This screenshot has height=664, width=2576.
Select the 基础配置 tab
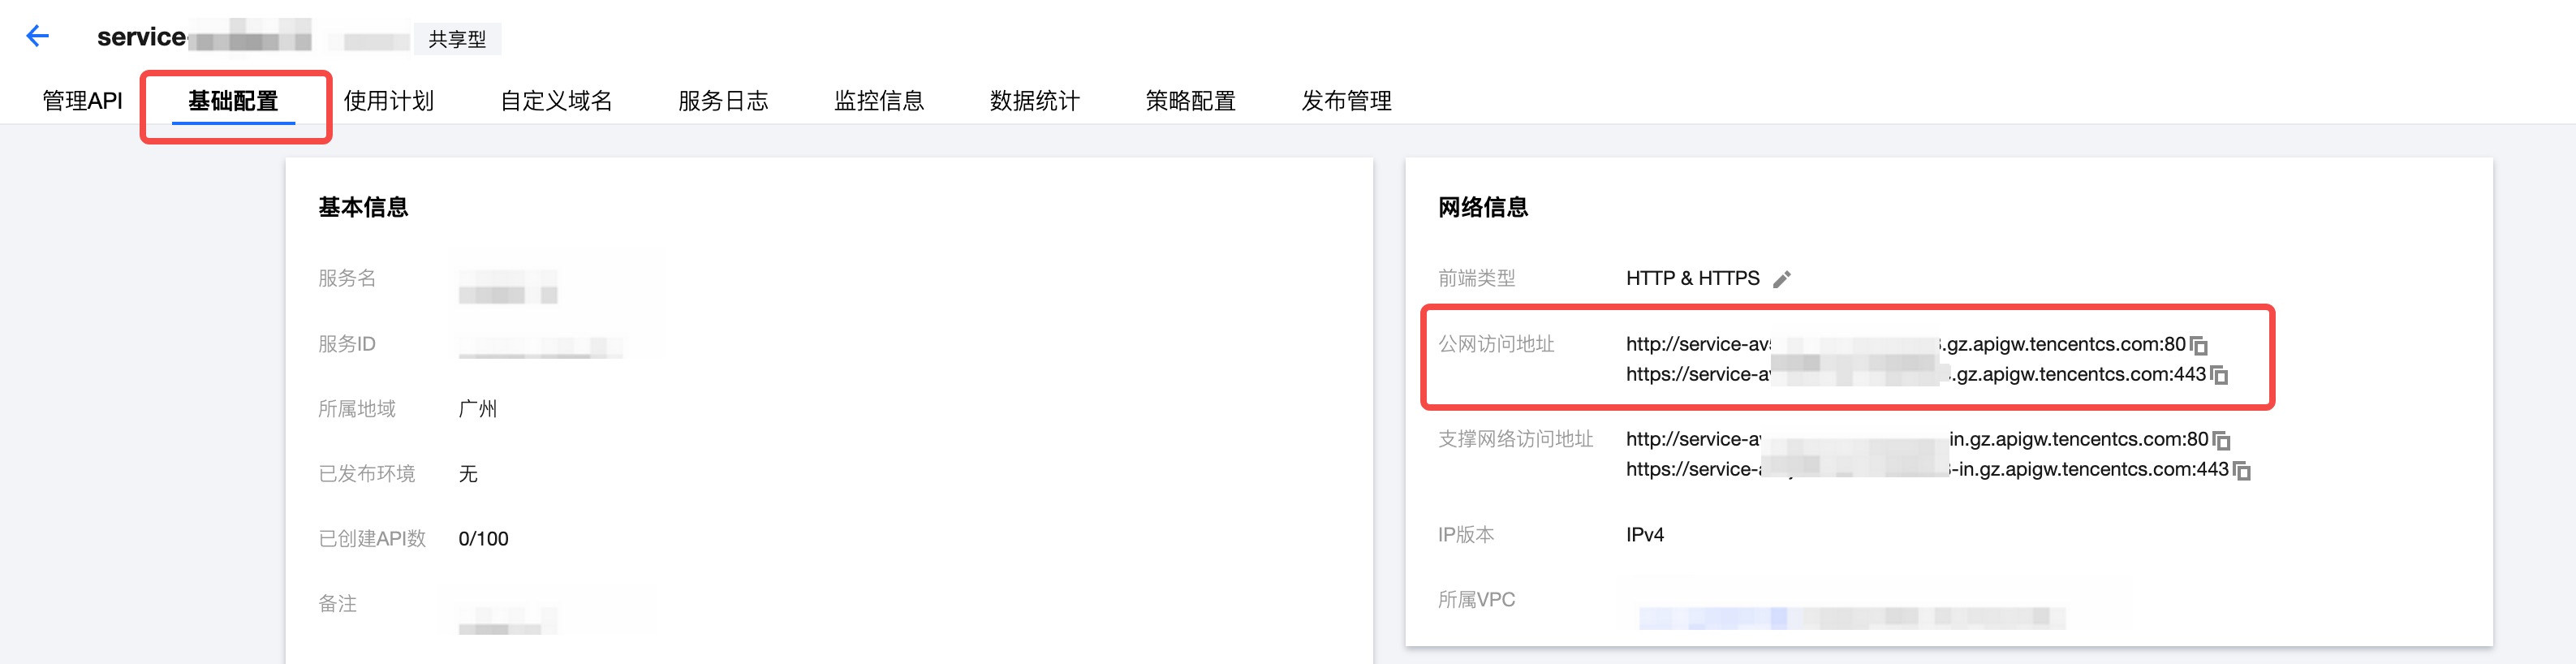click(x=233, y=101)
